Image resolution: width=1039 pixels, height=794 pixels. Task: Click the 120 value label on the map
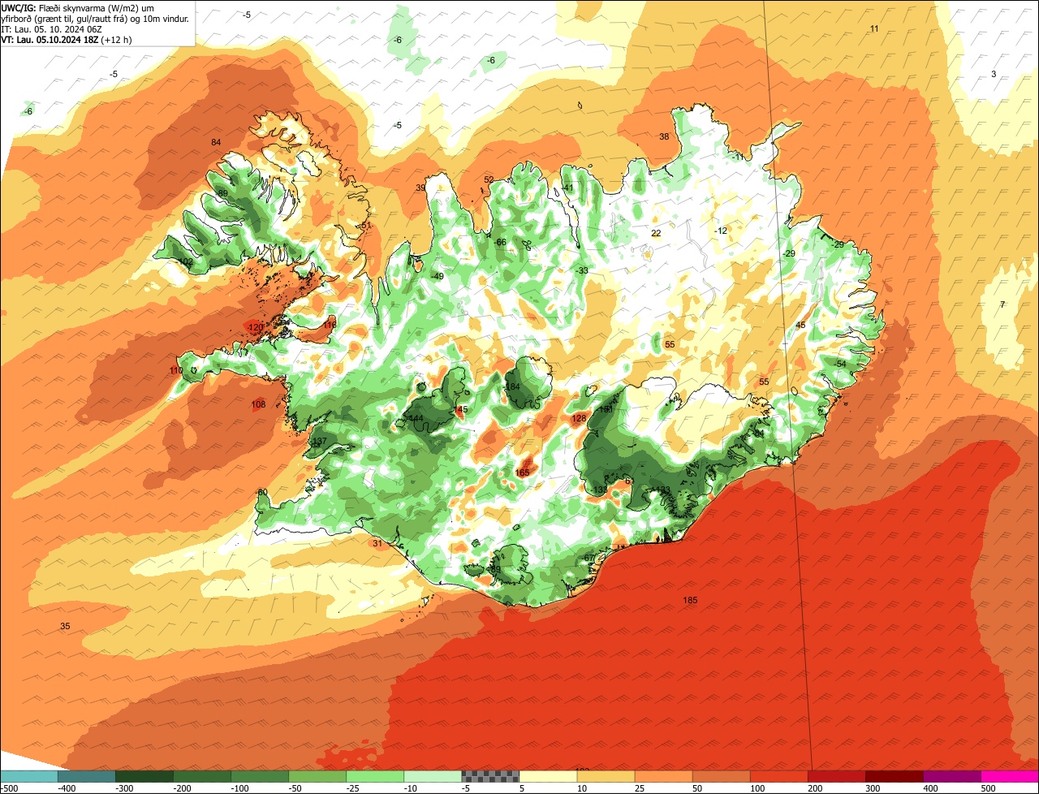pyautogui.click(x=256, y=328)
